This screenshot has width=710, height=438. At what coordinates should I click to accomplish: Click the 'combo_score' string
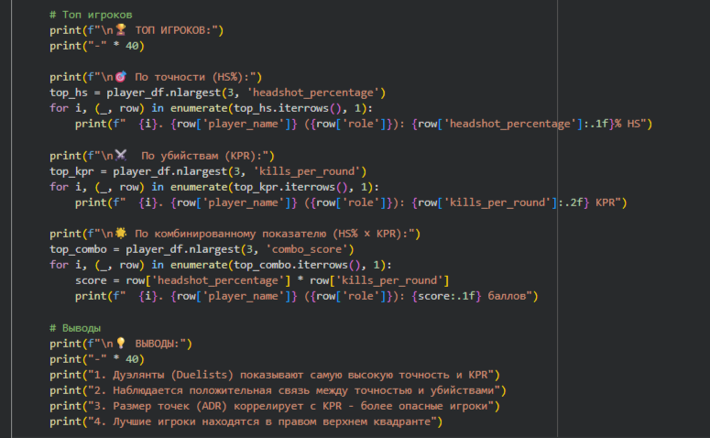click(x=307, y=249)
